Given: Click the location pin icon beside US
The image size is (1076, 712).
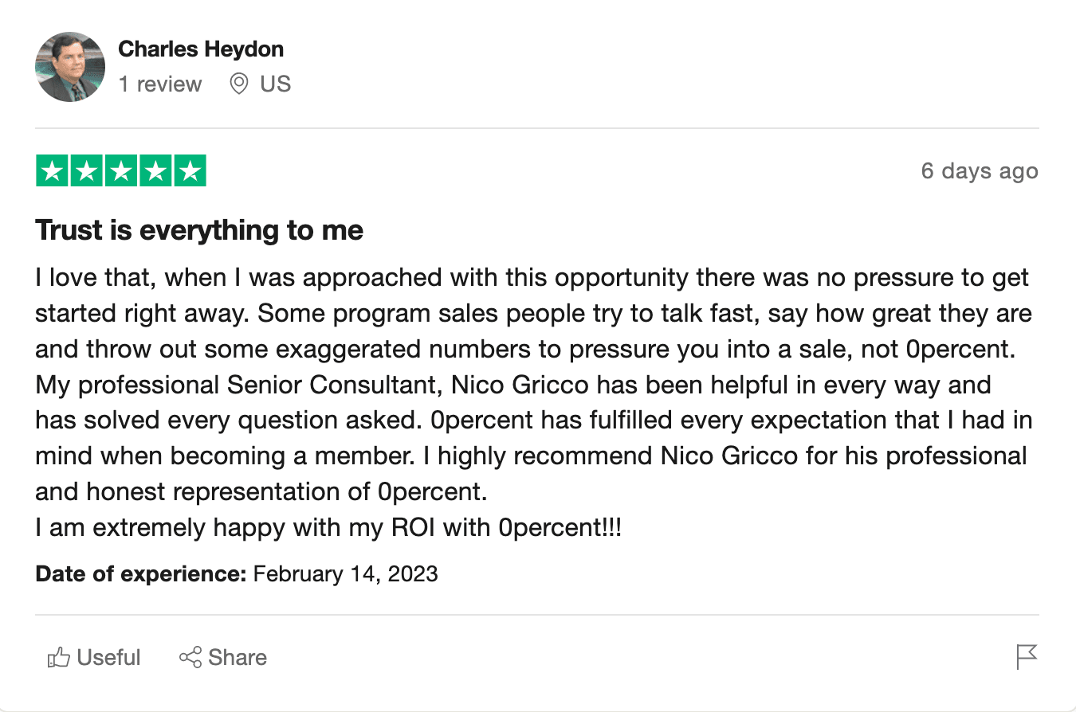Looking at the screenshot, I should (x=238, y=84).
